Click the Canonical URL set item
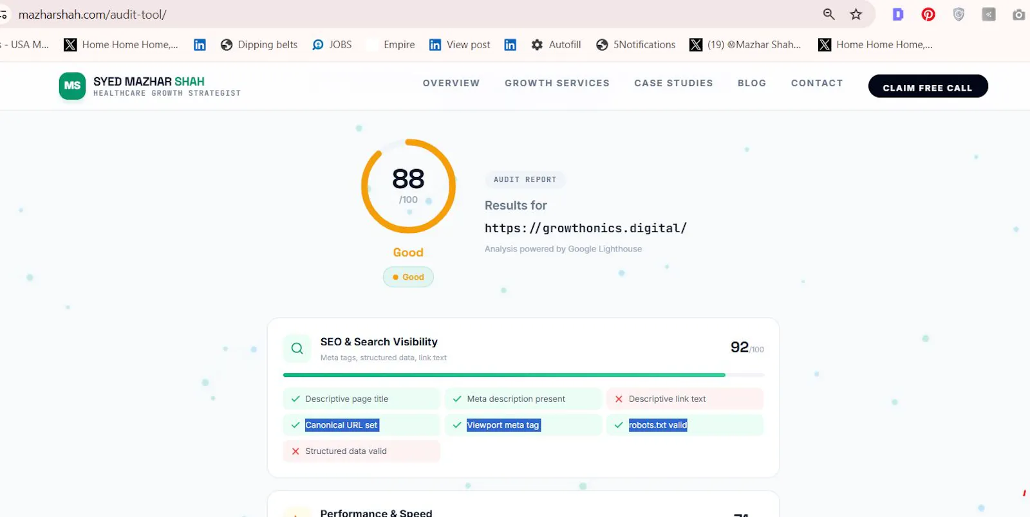Image resolution: width=1030 pixels, height=517 pixels. pyautogui.click(x=361, y=425)
